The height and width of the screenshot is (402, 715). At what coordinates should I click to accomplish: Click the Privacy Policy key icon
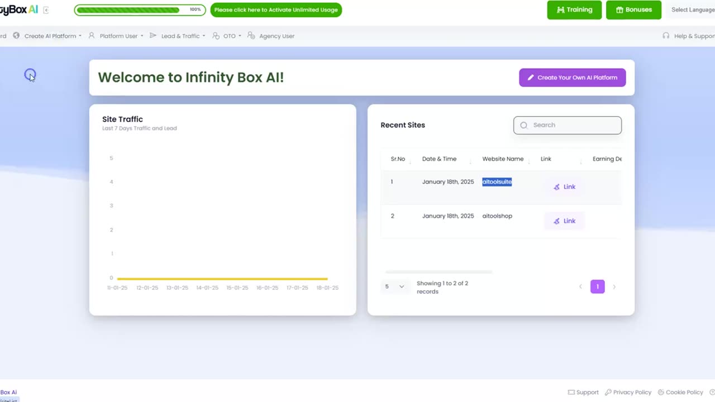click(608, 393)
